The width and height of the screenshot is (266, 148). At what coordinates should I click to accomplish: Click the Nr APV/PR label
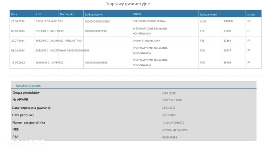point(20,100)
